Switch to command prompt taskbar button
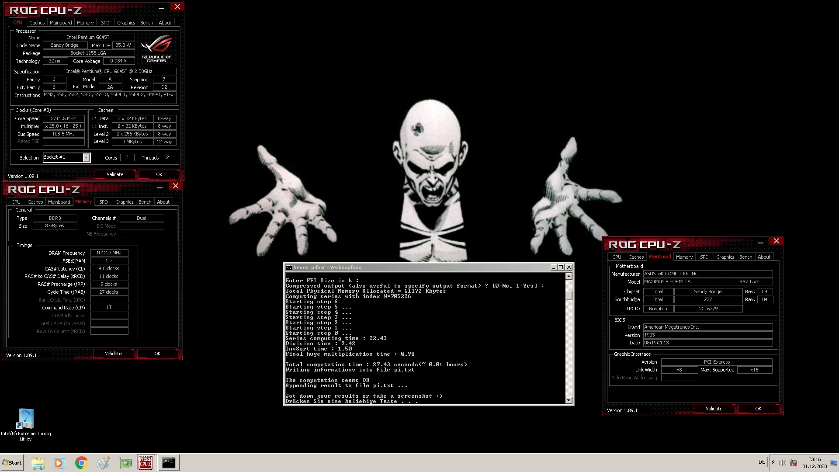Screen dimensions: 839x472 pyautogui.click(x=168, y=463)
